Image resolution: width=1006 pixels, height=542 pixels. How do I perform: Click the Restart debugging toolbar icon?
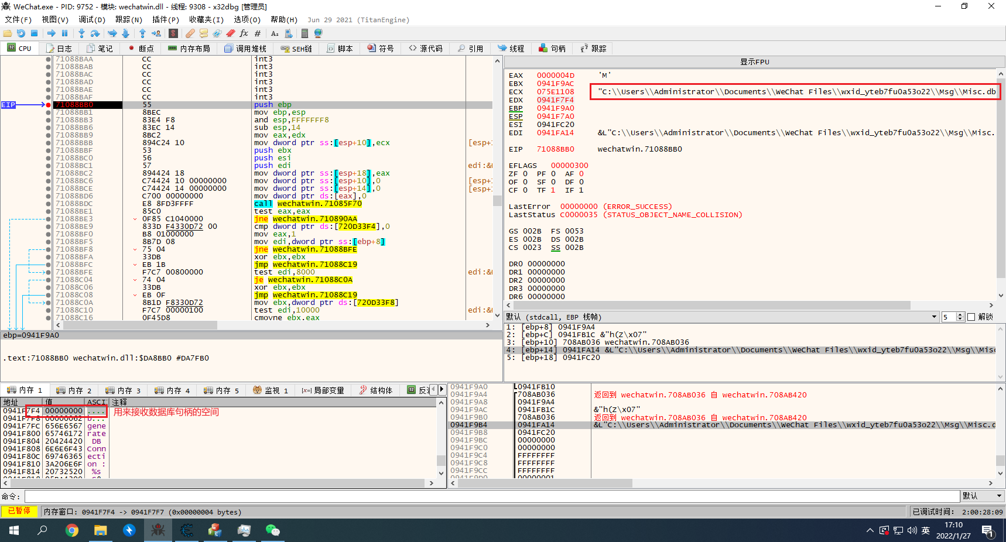pyautogui.click(x=21, y=33)
